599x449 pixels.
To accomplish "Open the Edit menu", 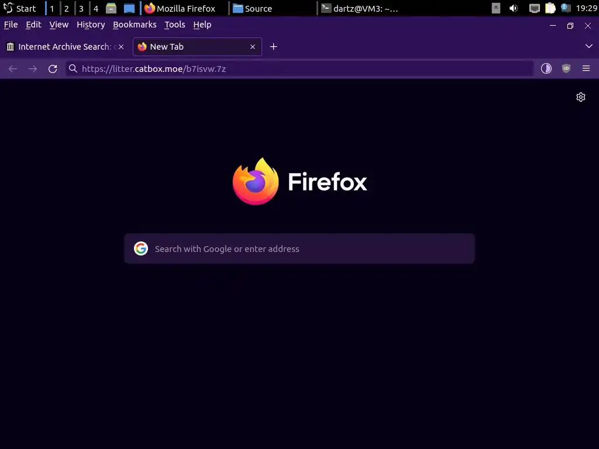I will coord(33,25).
